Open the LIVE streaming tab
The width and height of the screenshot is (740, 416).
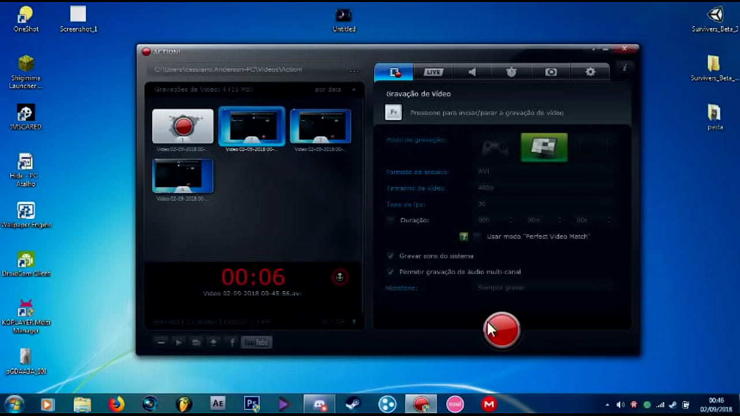coord(432,72)
